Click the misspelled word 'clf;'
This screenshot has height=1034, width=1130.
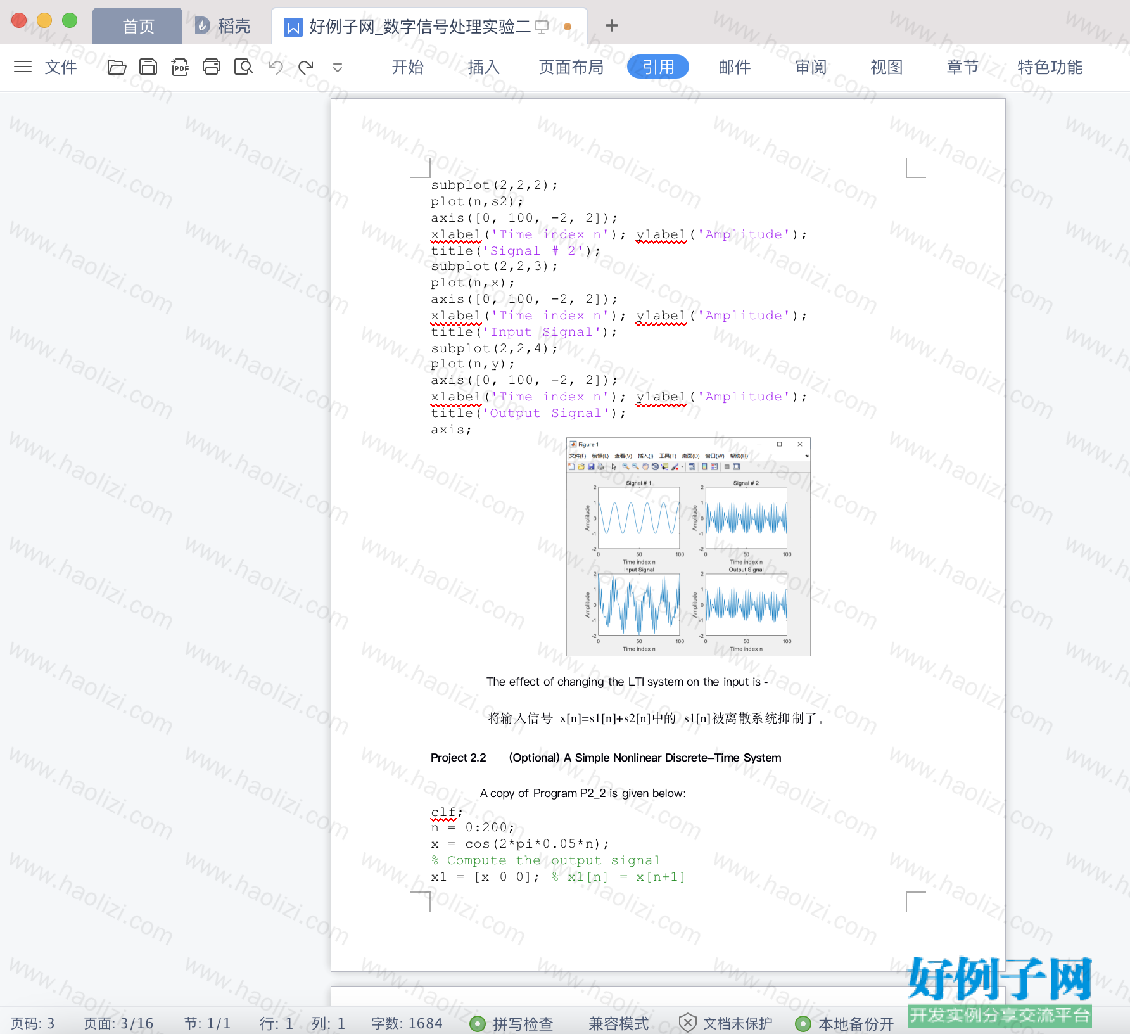tap(447, 812)
